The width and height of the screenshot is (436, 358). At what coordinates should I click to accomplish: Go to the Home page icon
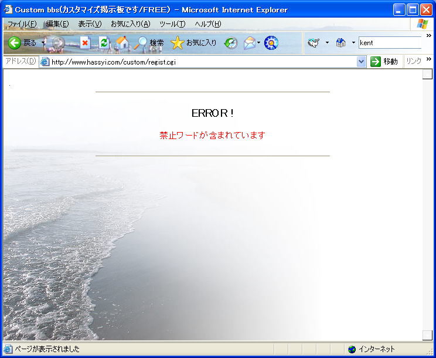coord(121,43)
